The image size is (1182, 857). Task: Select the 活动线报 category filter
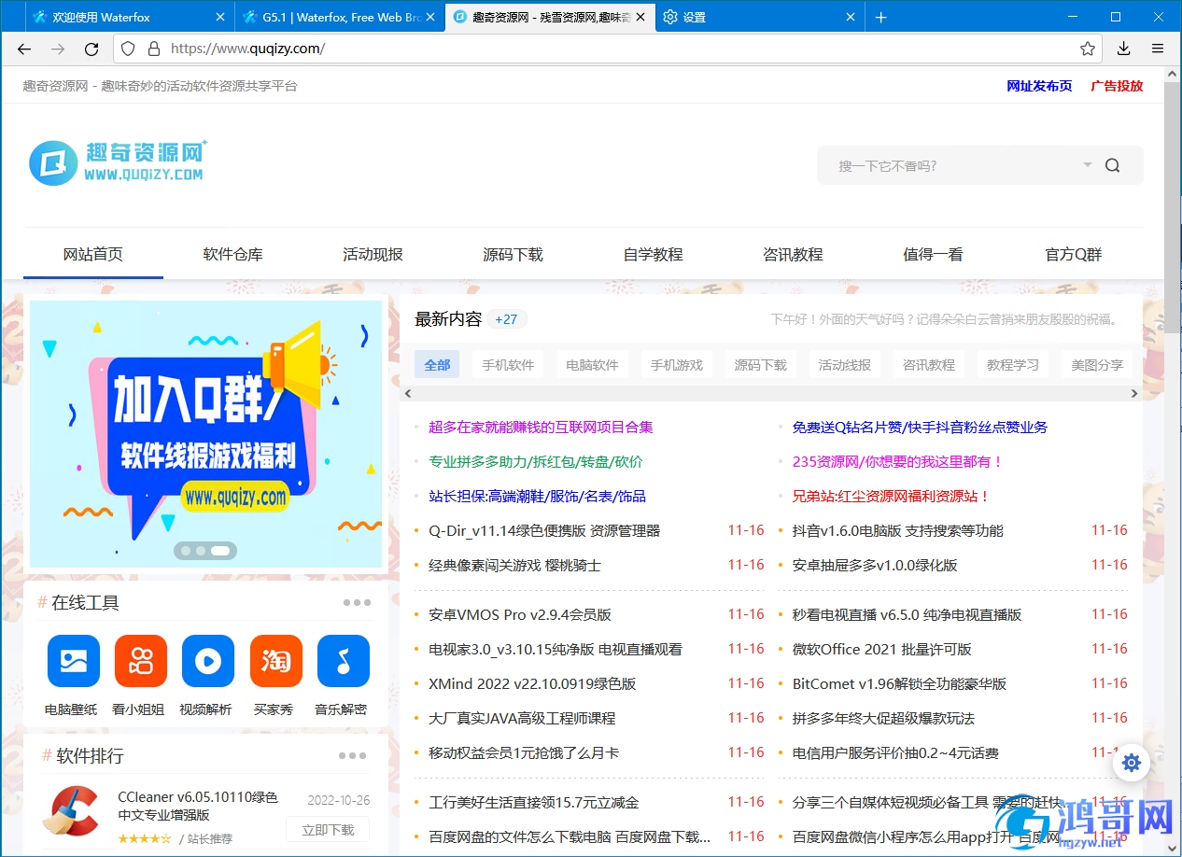click(845, 365)
